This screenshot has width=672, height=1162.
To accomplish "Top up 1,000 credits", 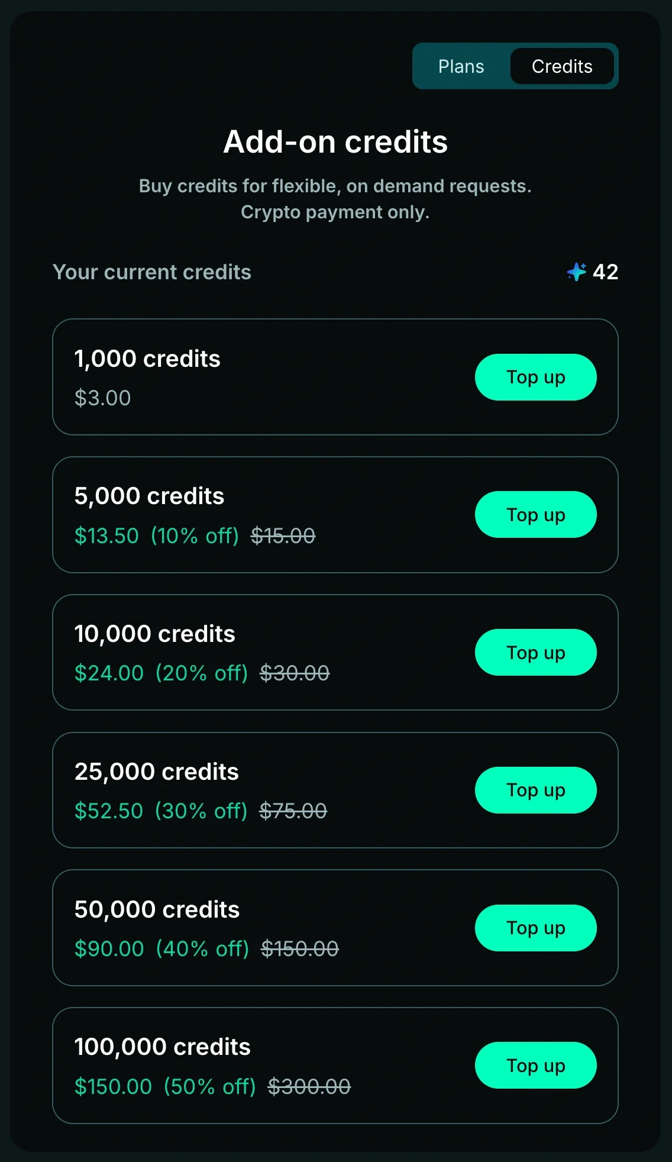I will point(535,377).
